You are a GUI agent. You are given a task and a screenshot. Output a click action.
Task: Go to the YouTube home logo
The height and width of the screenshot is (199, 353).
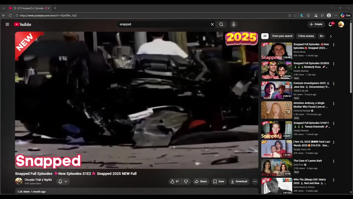[x=23, y=24]
